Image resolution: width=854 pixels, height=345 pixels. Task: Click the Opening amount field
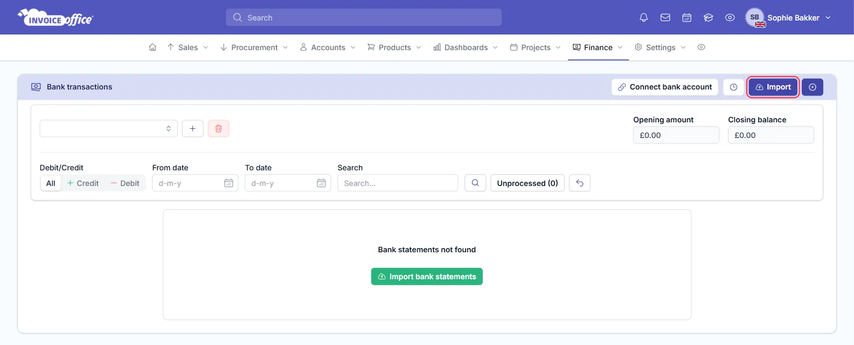[676, 135]
